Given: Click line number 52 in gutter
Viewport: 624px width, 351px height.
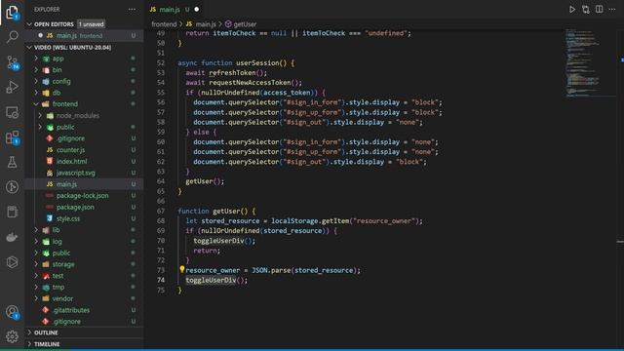Looking at the screenshot, I should point(160,62).
